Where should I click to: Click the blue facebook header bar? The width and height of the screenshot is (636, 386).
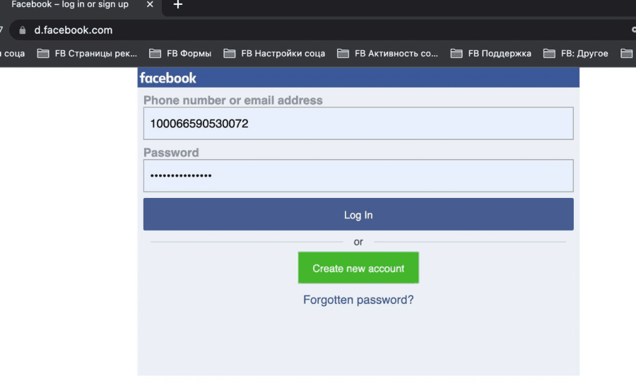pos(358,78)
